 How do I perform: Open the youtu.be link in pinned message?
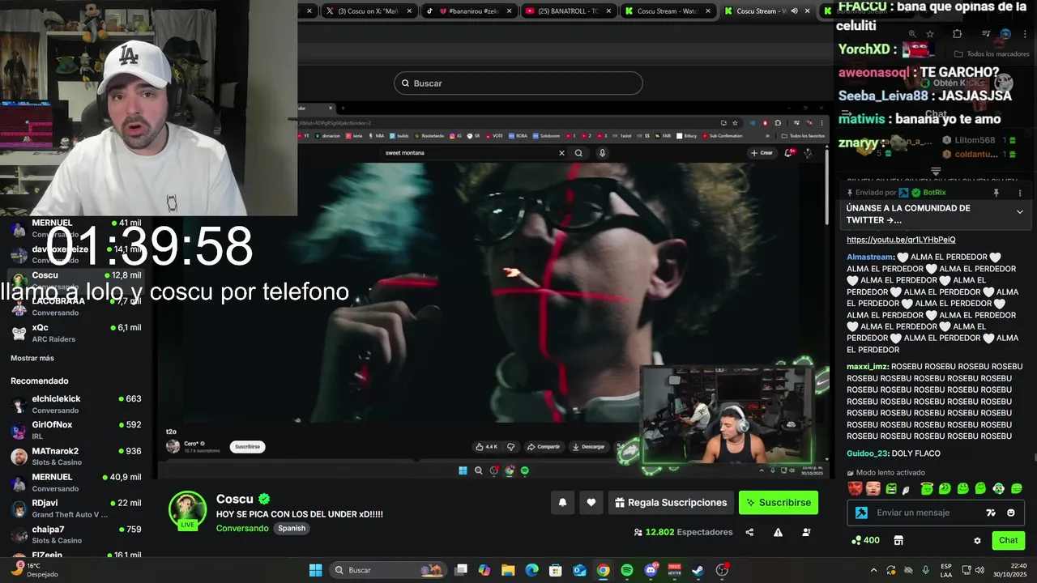901,240
